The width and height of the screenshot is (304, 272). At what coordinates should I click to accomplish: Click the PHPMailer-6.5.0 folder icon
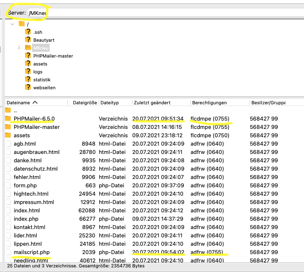8,118
